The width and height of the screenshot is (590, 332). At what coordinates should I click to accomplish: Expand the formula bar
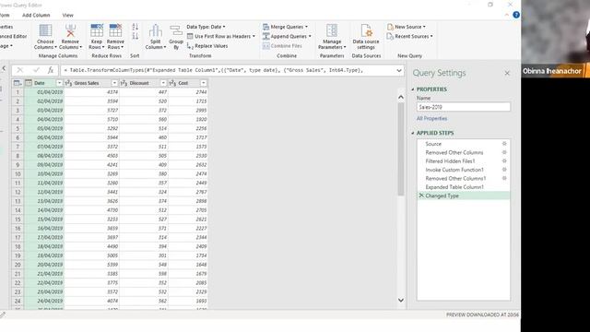pos(399,70)
